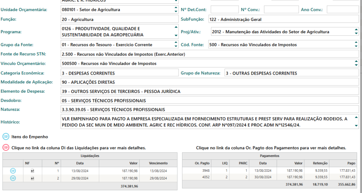The width and height of the screenshot is (362, 193).
Task: Expand the Unidade Orçamentária selector arrows
Action: [x=176, y=10]
